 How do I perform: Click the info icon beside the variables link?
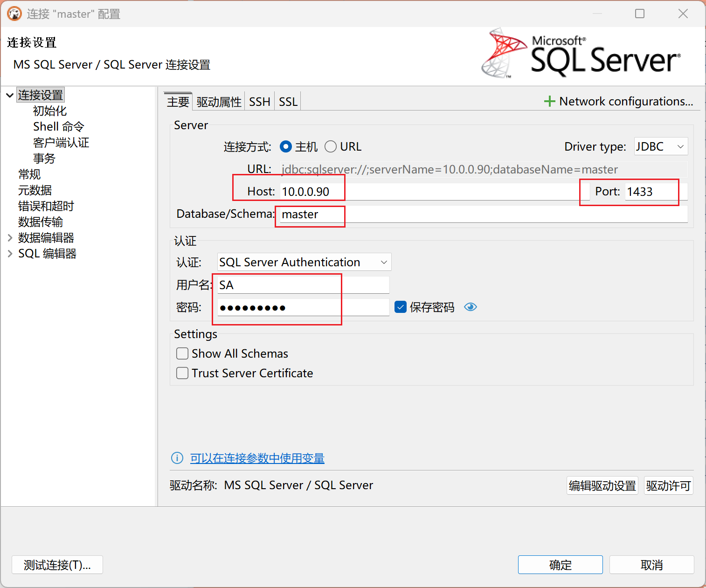point(177,458)
